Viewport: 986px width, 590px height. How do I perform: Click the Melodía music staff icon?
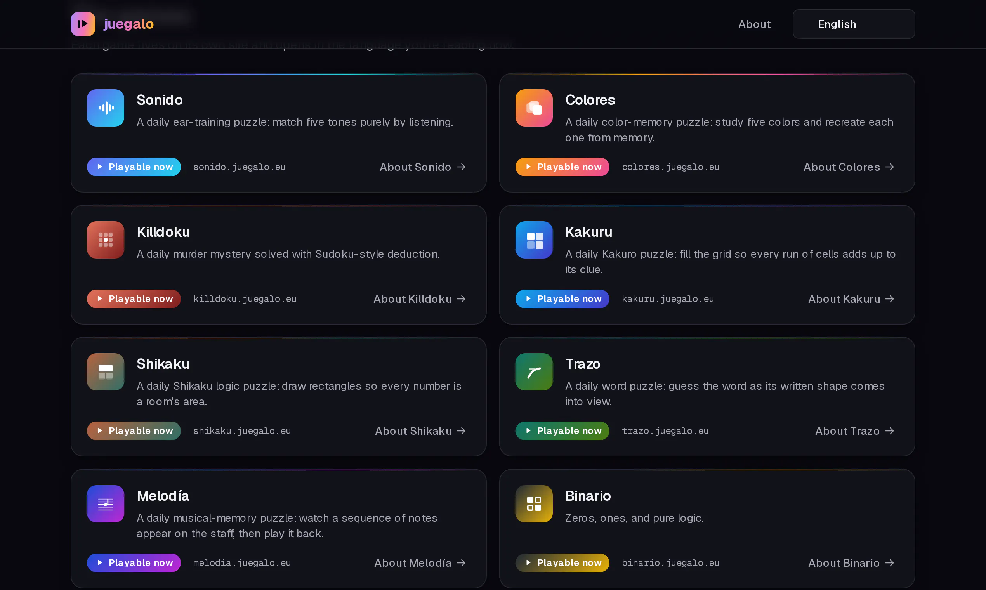[105, 504]
